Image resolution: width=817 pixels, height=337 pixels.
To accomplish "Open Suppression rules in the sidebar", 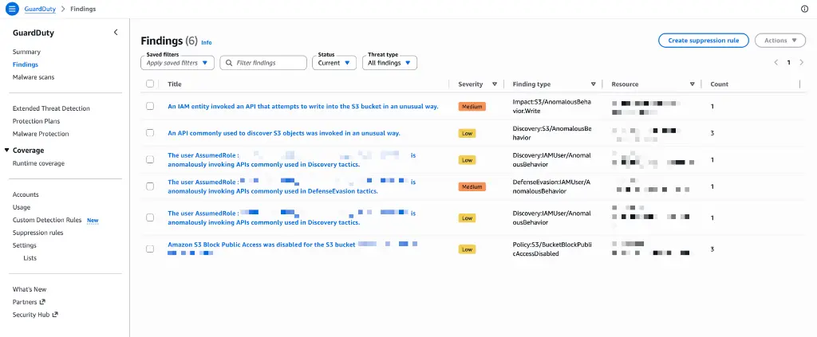I will (38, 233).
